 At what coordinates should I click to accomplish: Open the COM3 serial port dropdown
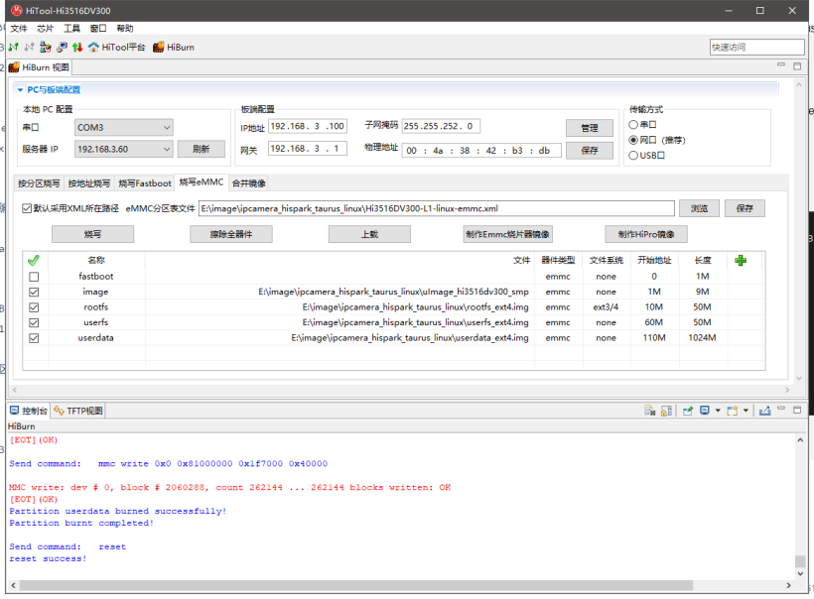pos(124,128)
